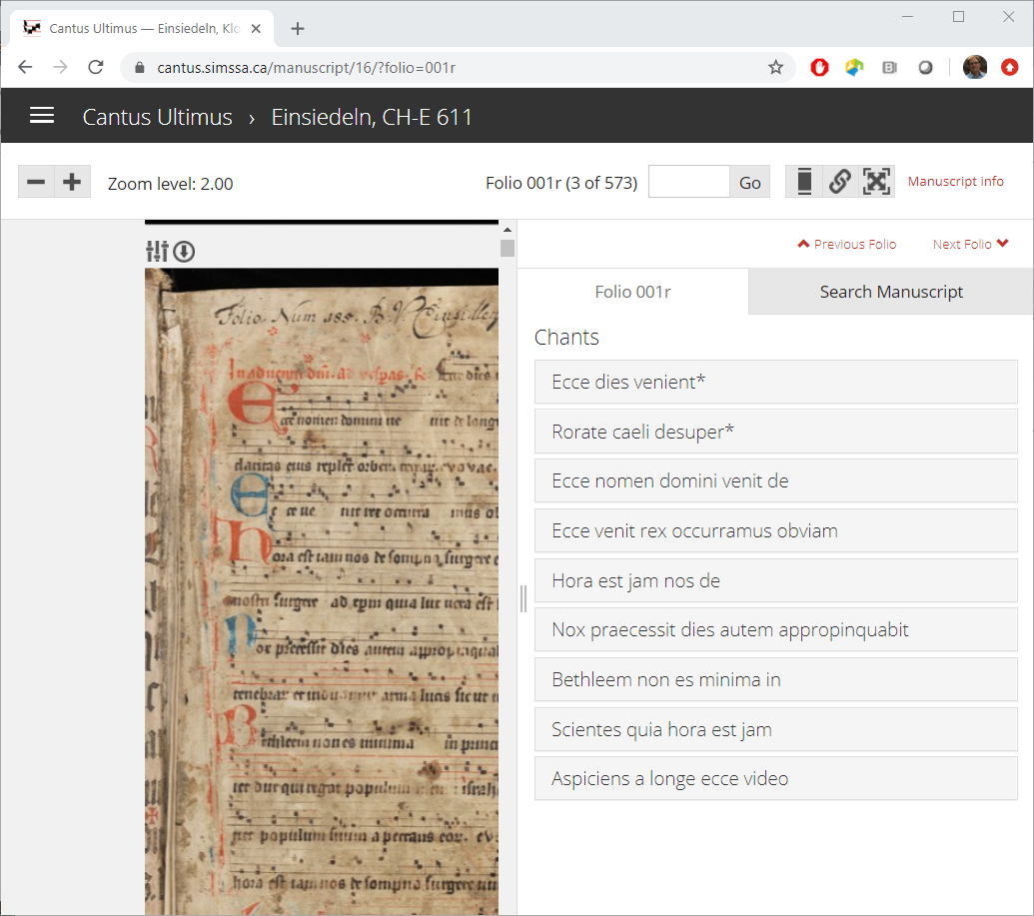This screenshot has height=916, width=1034.
Task: Click the Go button
Action: point(750,183)
